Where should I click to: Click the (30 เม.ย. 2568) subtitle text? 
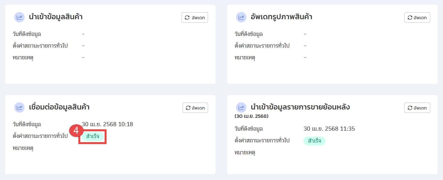click(251, 116)
